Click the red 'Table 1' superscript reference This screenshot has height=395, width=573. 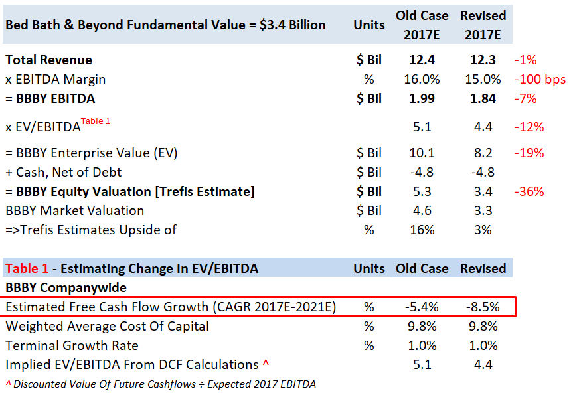[x=96, y=121]
